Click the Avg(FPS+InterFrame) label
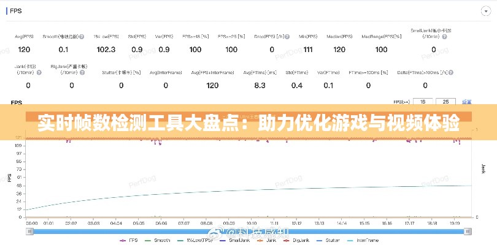This screenshot has width=497, height=245. [x=213, y=72]
